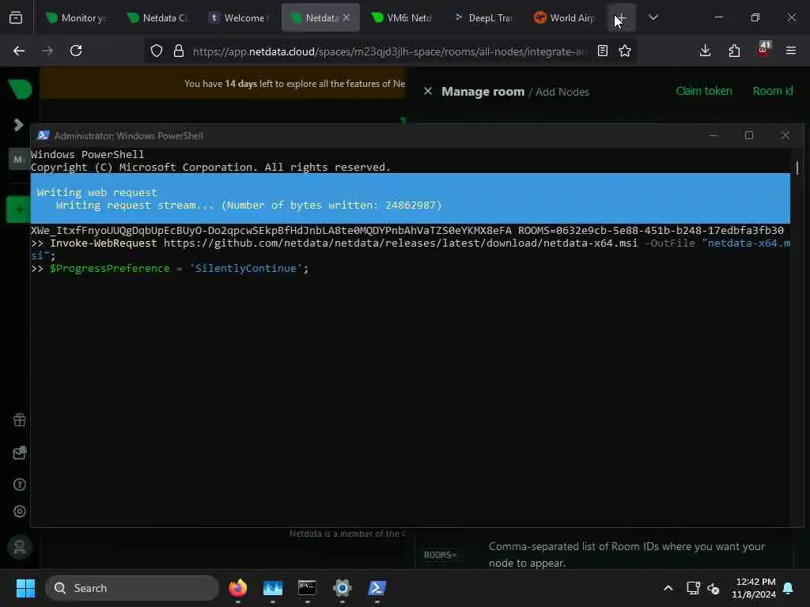Switch to Netdata C tab
Viewport: 810px width, 607px height.
(x=159, y=18)
